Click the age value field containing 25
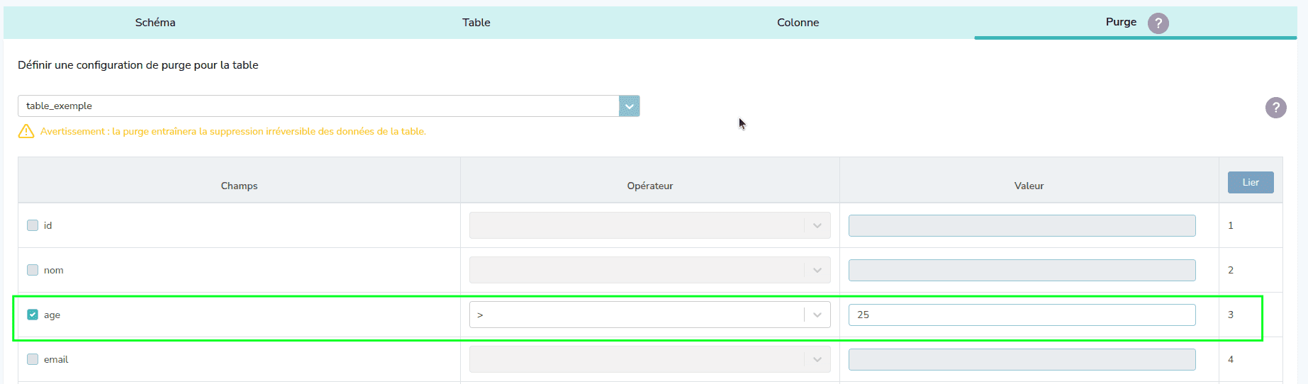 tap(1021, 315)
